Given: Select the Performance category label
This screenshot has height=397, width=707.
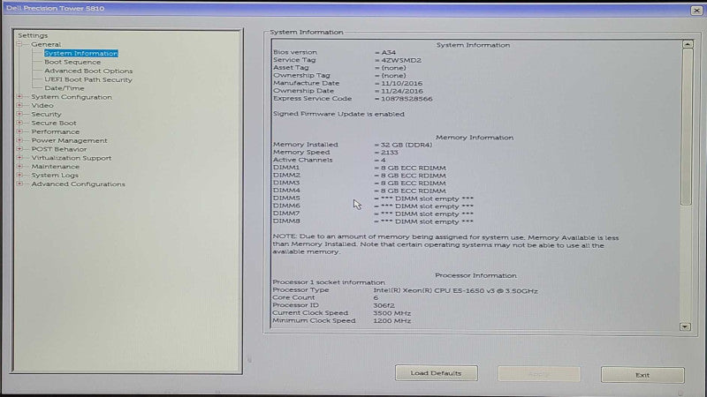Looking at the screenshot, I should point(56,131).
